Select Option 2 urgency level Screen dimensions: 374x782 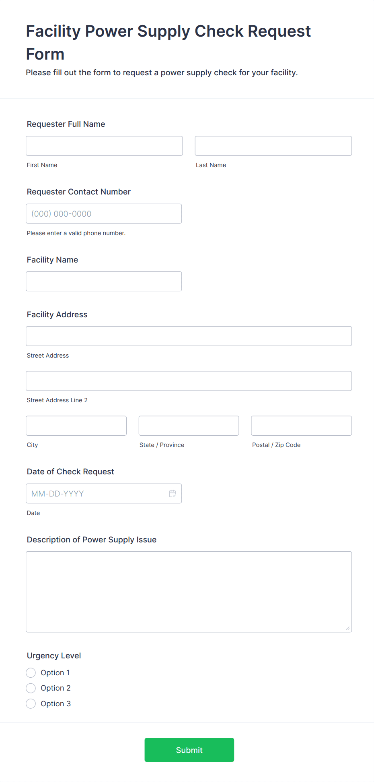tap(31, 688)
